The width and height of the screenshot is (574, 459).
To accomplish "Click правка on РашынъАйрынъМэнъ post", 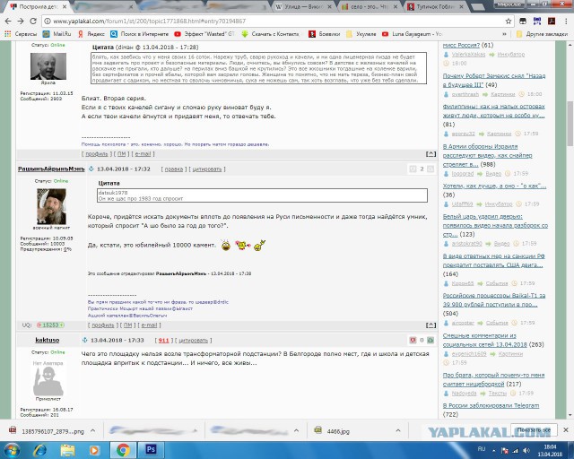I will click(173, 169).
